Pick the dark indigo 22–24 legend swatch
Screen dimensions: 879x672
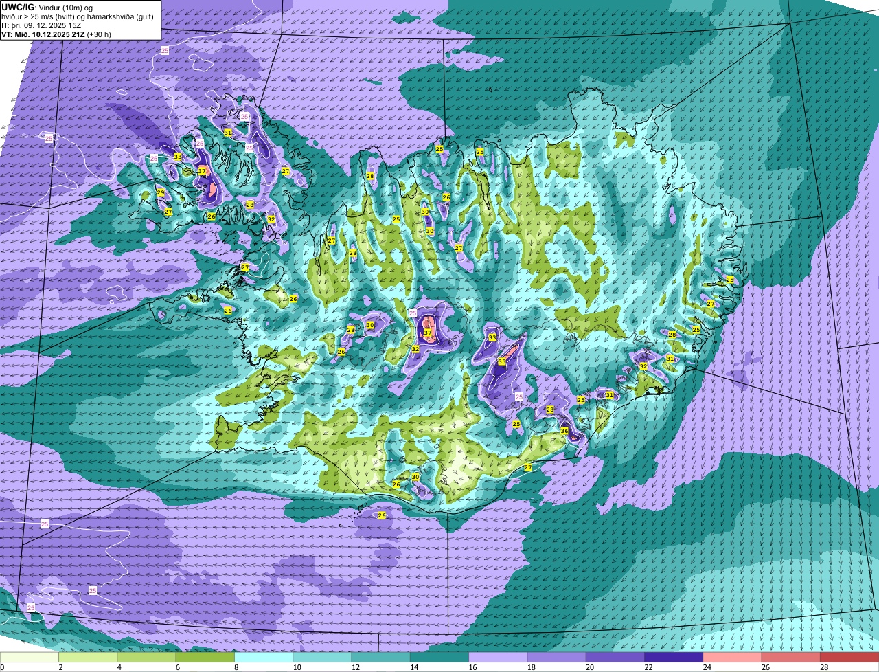[674, 657]
